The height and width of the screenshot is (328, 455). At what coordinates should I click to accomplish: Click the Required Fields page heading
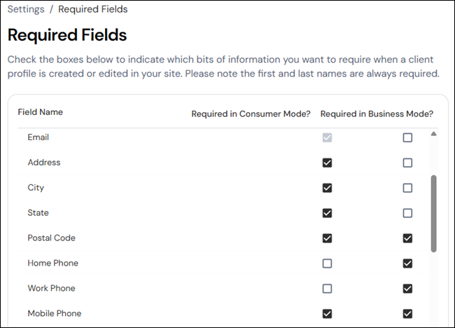point(67,35)
